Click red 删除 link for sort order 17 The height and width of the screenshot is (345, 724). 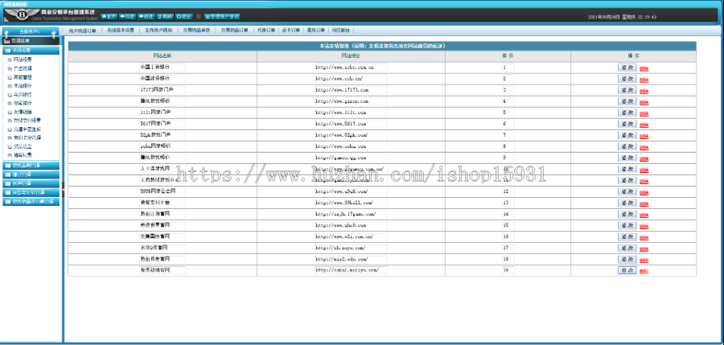coord(644,249)
